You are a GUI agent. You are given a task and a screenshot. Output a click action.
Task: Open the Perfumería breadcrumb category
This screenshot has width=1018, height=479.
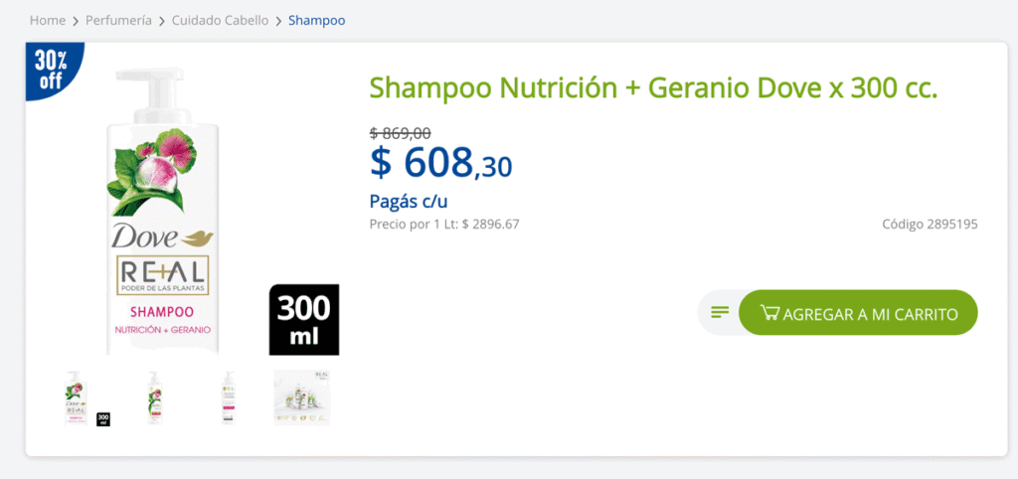point(119,20)
